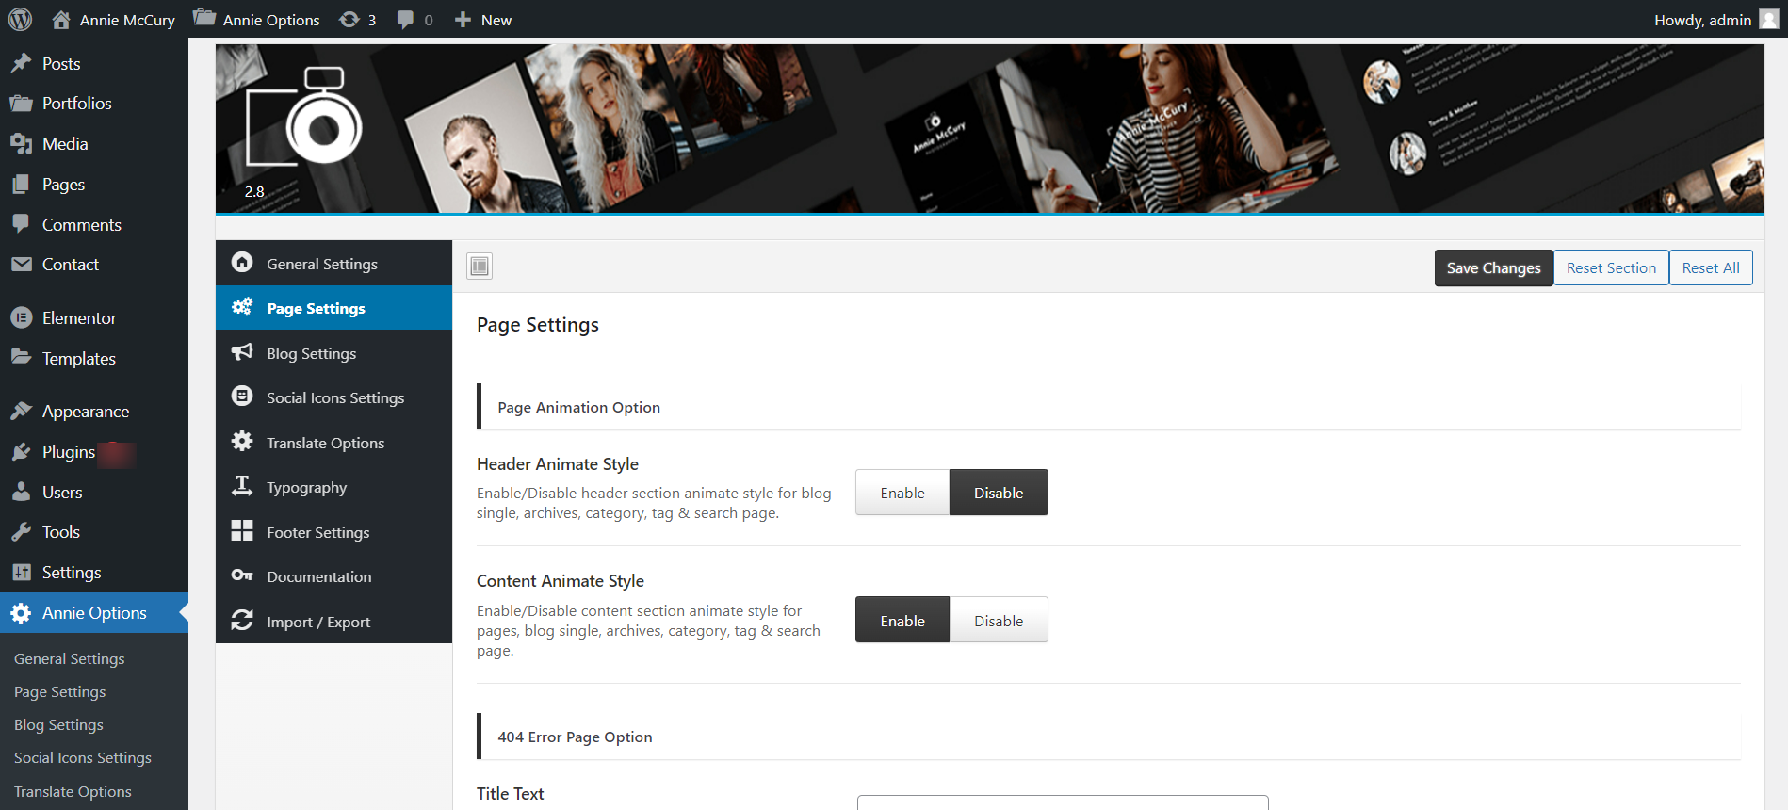Open Annie Options link in admin bar

point(256,20)
